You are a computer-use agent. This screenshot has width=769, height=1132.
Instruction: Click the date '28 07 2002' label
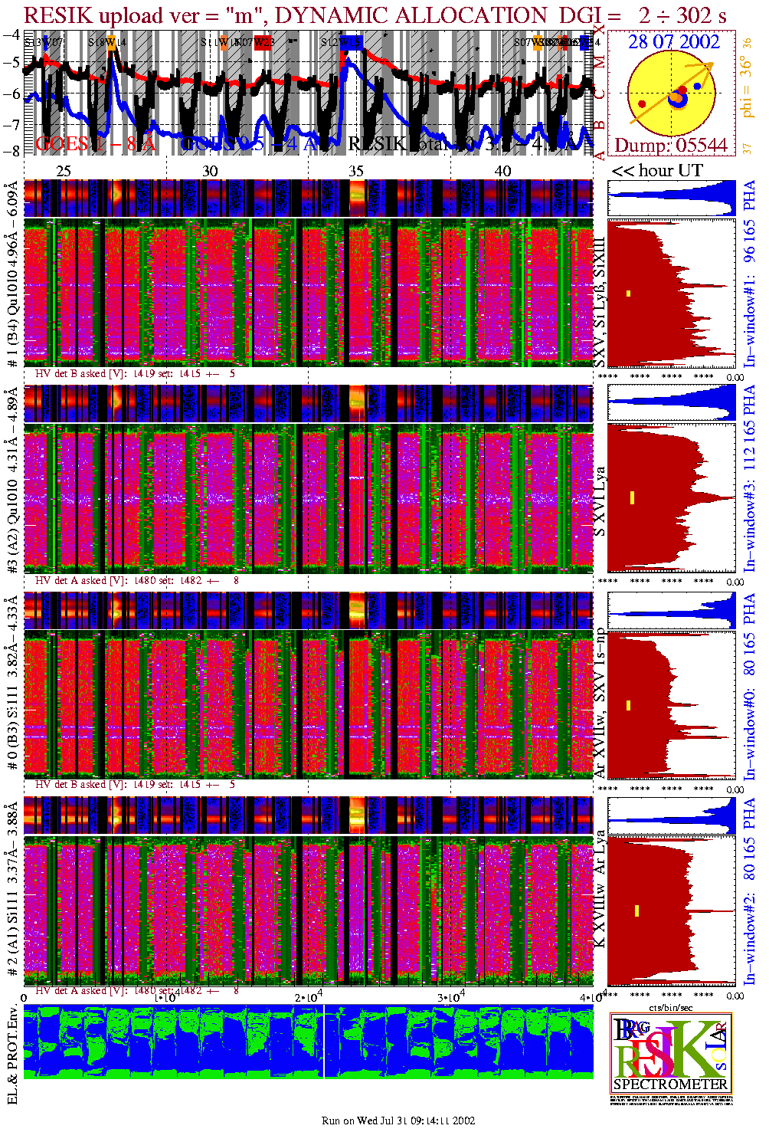tap(674, 42)
